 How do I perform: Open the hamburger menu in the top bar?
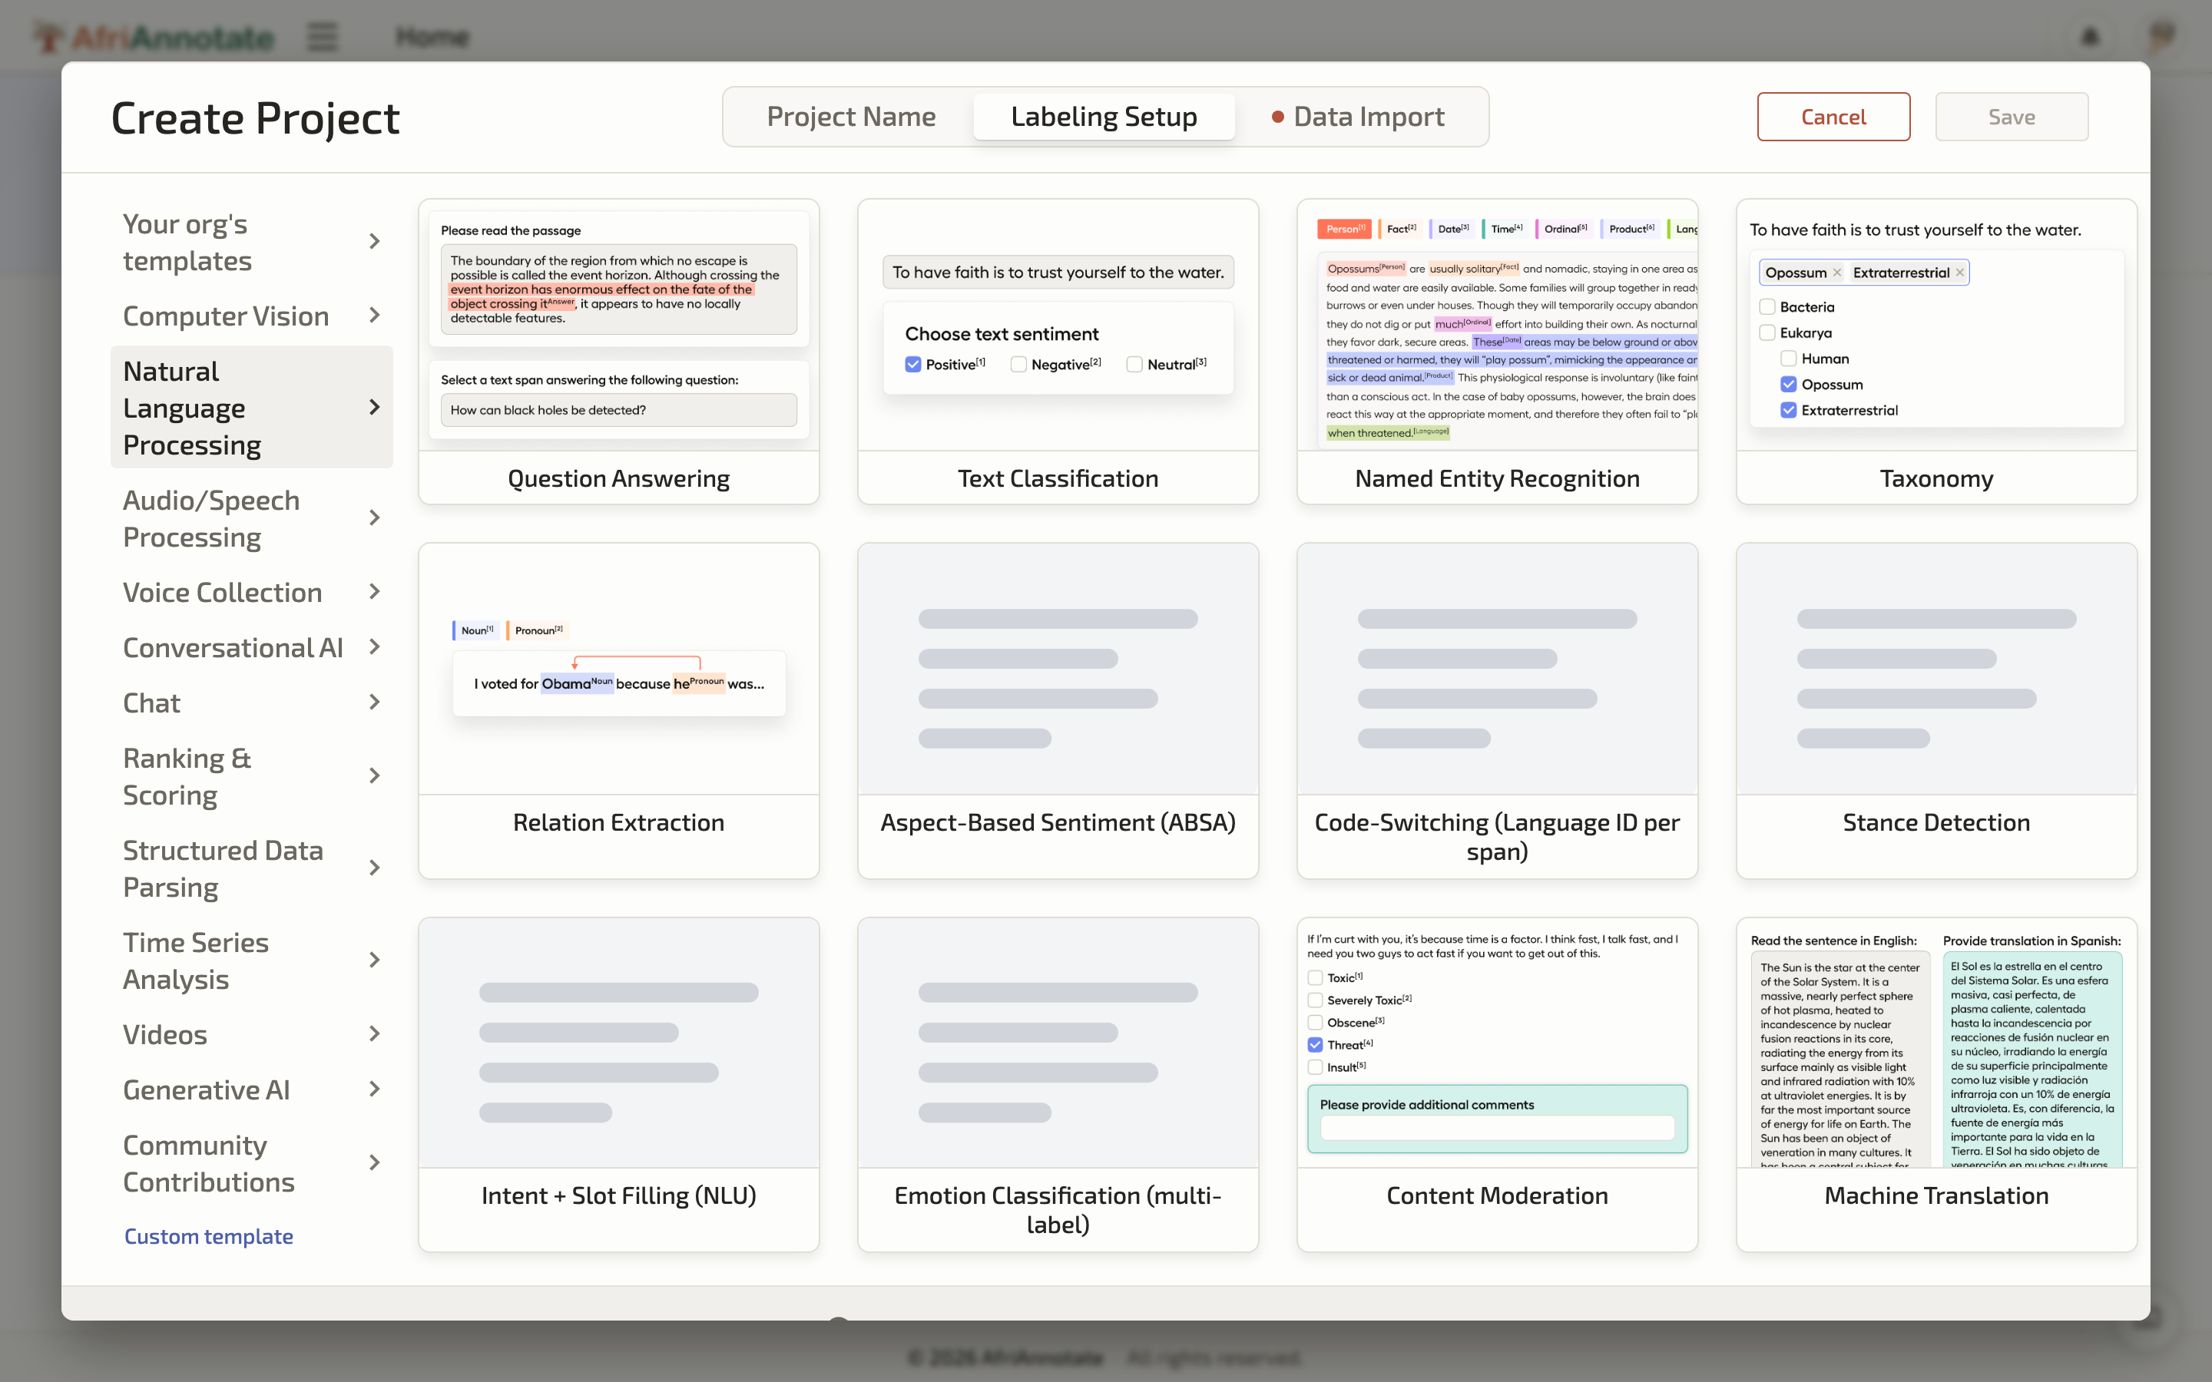coord(322,37)
